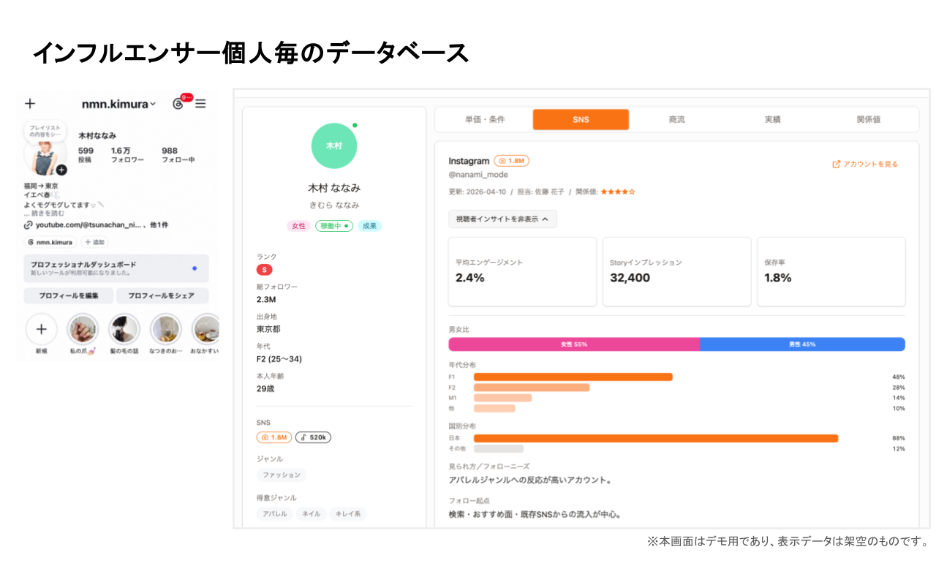Click ネイル specialty chip
936x585 pixels.
coord(312,514)
